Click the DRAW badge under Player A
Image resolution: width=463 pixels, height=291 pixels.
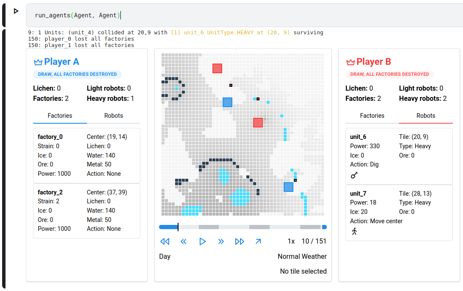coord(77,74)
